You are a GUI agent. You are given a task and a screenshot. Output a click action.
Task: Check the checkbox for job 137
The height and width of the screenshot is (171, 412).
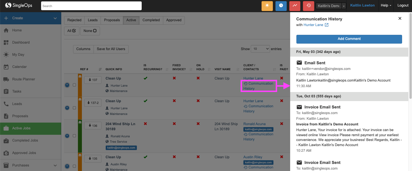click(x=75, y=85)
